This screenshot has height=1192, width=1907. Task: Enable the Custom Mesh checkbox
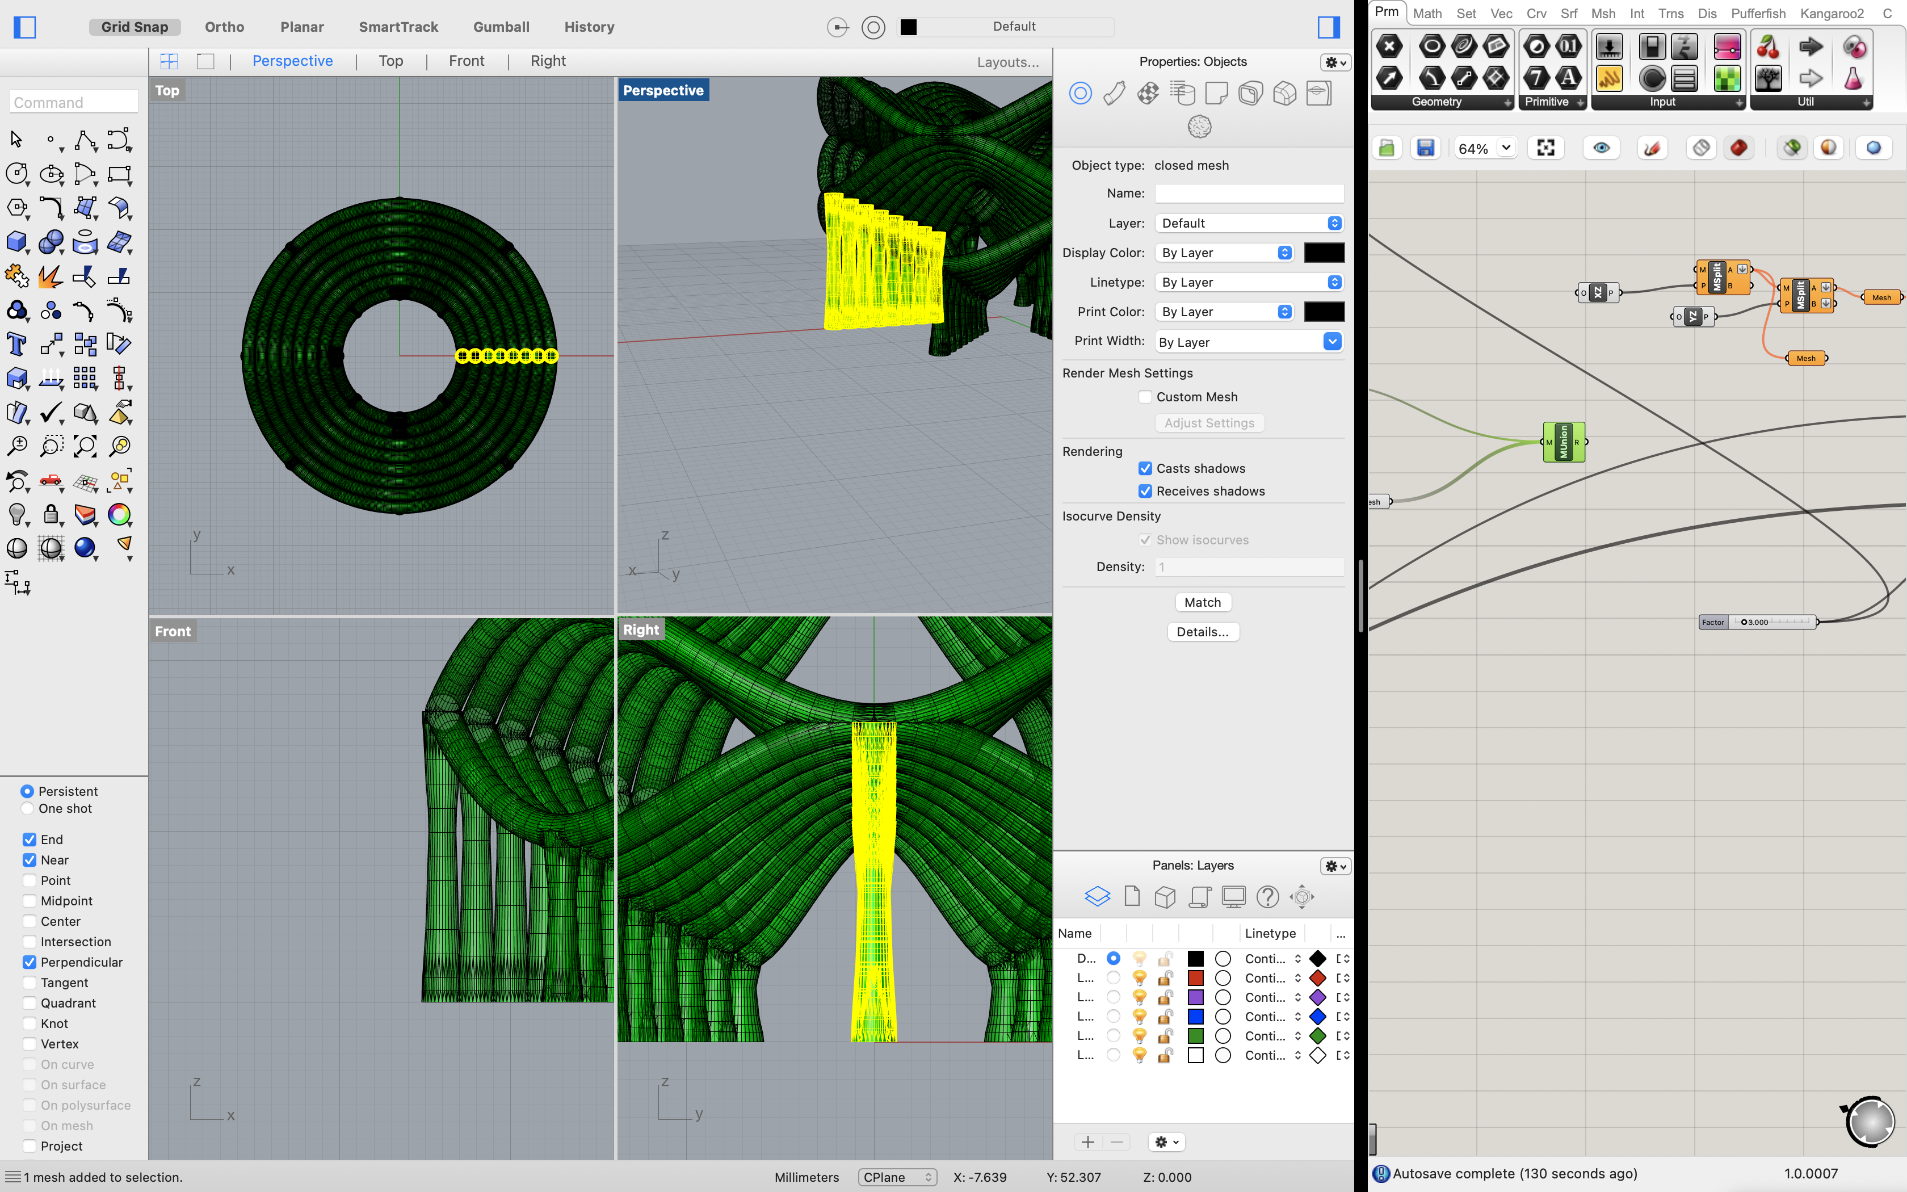1145,397
